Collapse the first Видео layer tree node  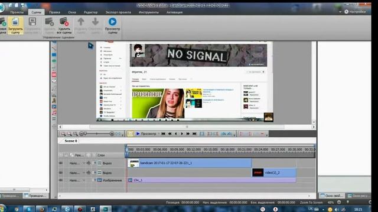94,163
